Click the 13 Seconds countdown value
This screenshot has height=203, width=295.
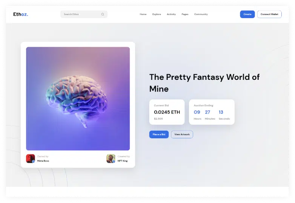point(221,112)
